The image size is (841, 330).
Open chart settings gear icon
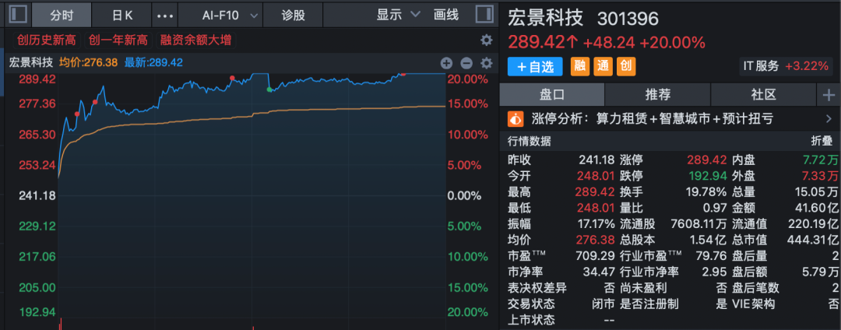coord(486,63)
